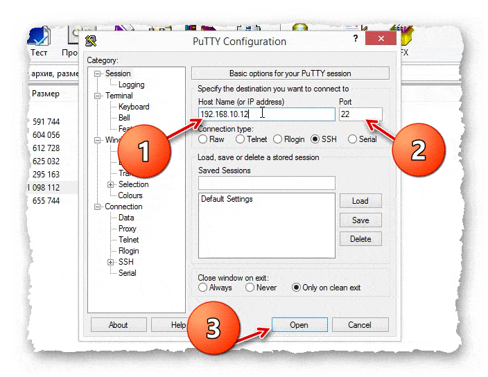Open Selection settings in category tree
This screenshot has height=377, width=488.
[x=134, y=184]
